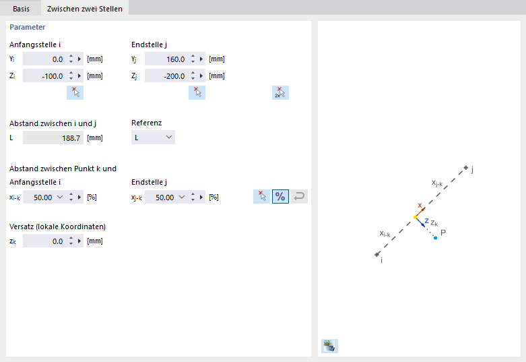
Task: Click the Zj input field with -200.0
Action: point(166,76)
